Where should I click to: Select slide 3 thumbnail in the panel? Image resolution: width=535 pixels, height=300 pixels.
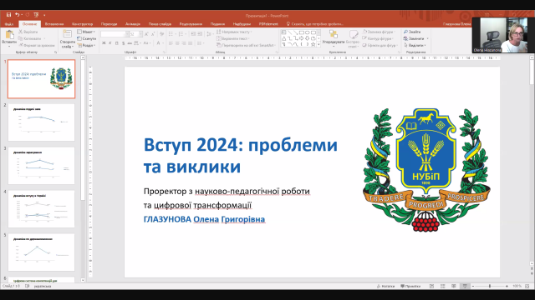point(41,166)
